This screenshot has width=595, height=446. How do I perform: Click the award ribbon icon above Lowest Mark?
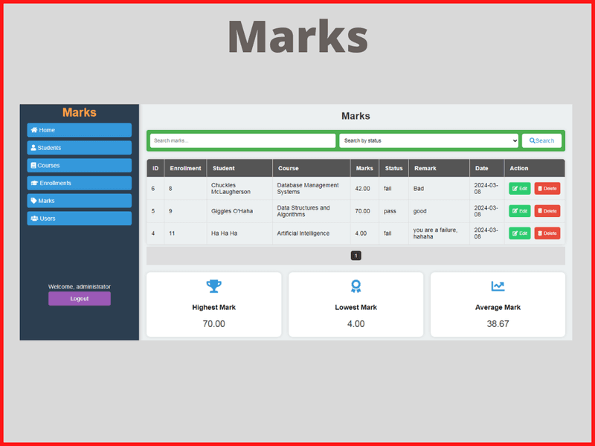pyautogui.click(x=356, y=286)
